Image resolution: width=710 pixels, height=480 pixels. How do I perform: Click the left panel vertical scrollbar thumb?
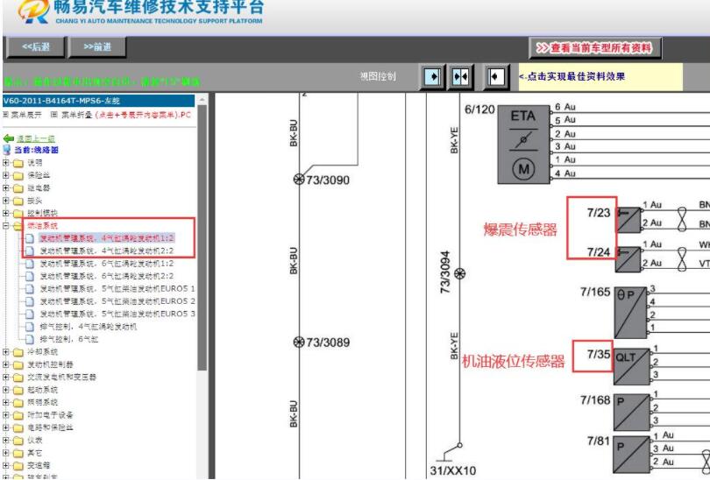(x=202, y=237)
